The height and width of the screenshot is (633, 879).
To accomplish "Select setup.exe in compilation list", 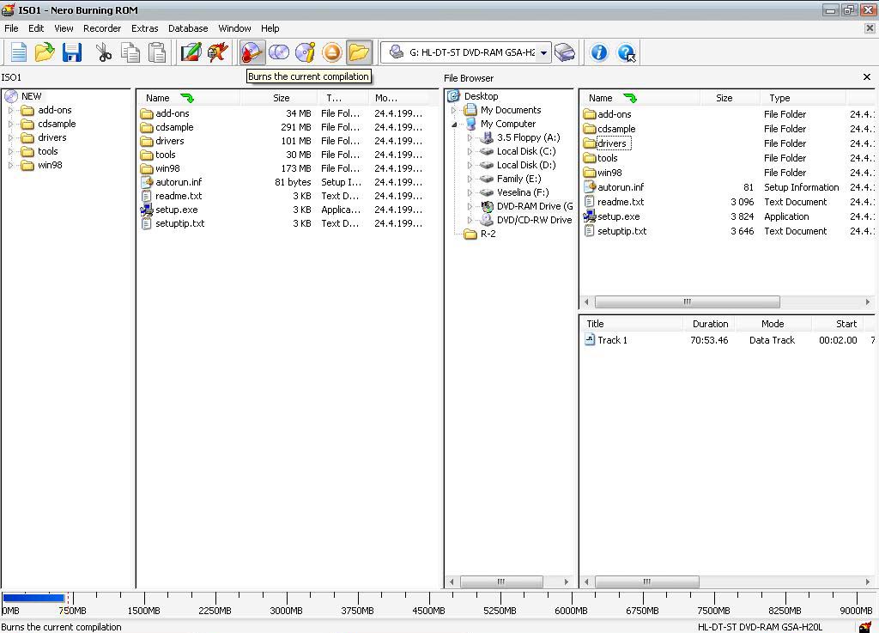I will click(x=176, y=210).
